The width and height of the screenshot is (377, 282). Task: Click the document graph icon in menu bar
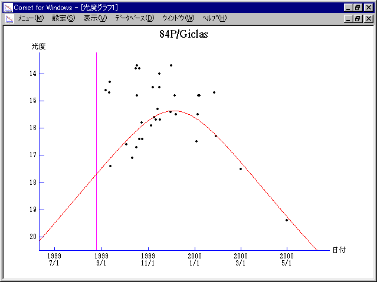point(9,19)
